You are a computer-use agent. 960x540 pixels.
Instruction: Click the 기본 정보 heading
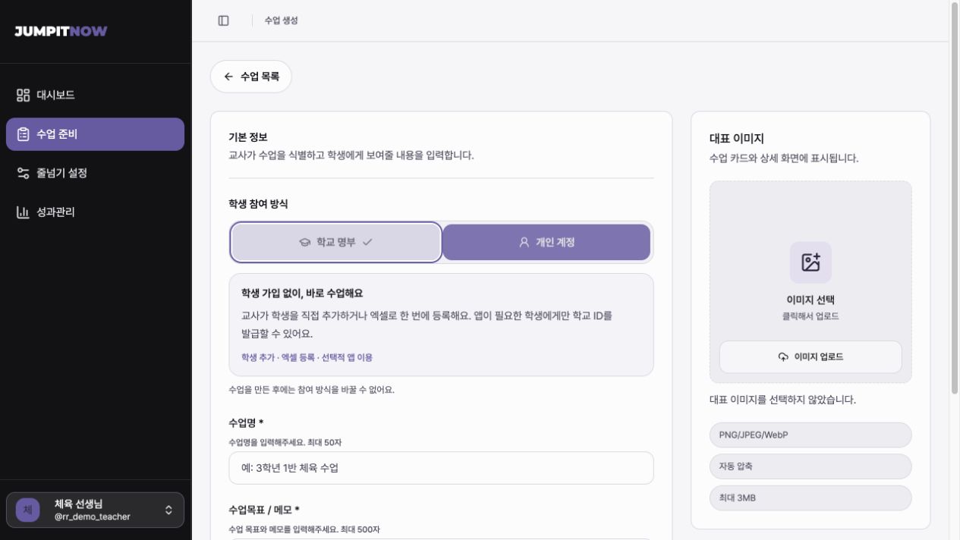[248, 137]
